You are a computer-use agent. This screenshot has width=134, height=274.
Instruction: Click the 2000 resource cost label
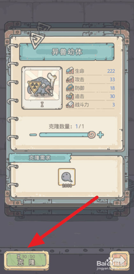click(67, 185)
